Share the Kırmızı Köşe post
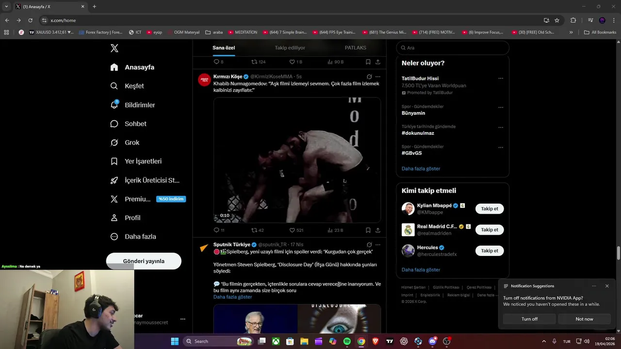This screenshot has height=349, width=621. [x=378, y=230]
